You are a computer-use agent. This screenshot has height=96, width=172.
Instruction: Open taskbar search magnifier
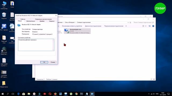click(x=8, y=94)
